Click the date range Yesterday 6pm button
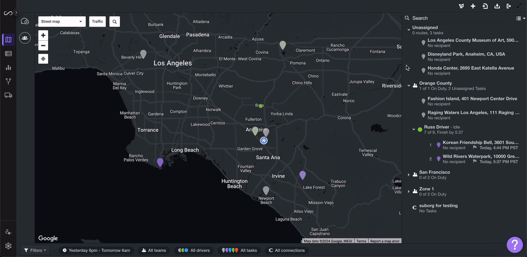 pos(96,250)
